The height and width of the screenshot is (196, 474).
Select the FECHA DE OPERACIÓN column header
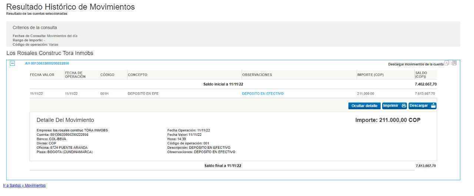tap(75, 75)
